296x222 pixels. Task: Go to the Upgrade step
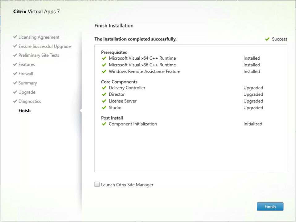click(27, 92)
